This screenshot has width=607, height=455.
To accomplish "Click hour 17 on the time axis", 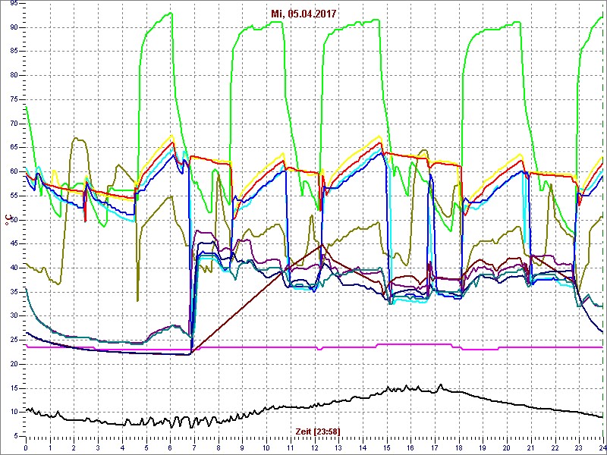I will (434, 446).
